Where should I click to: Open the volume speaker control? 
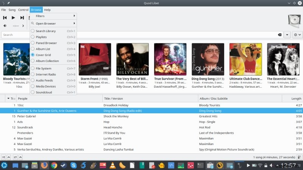5,26
